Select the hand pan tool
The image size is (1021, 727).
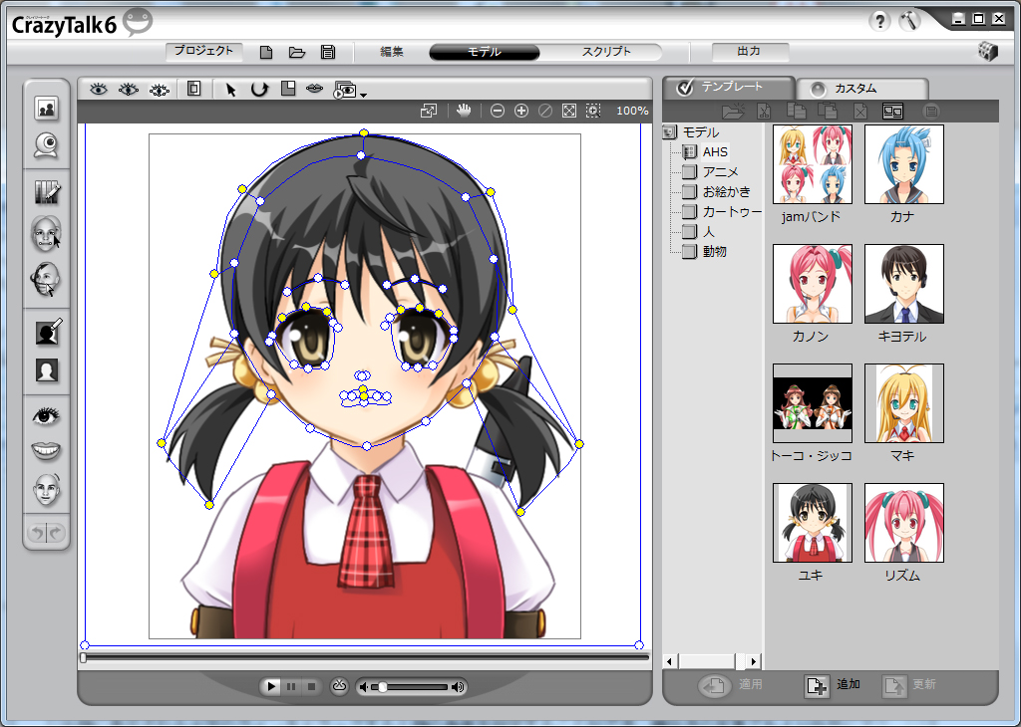click(x=463, y=111)
